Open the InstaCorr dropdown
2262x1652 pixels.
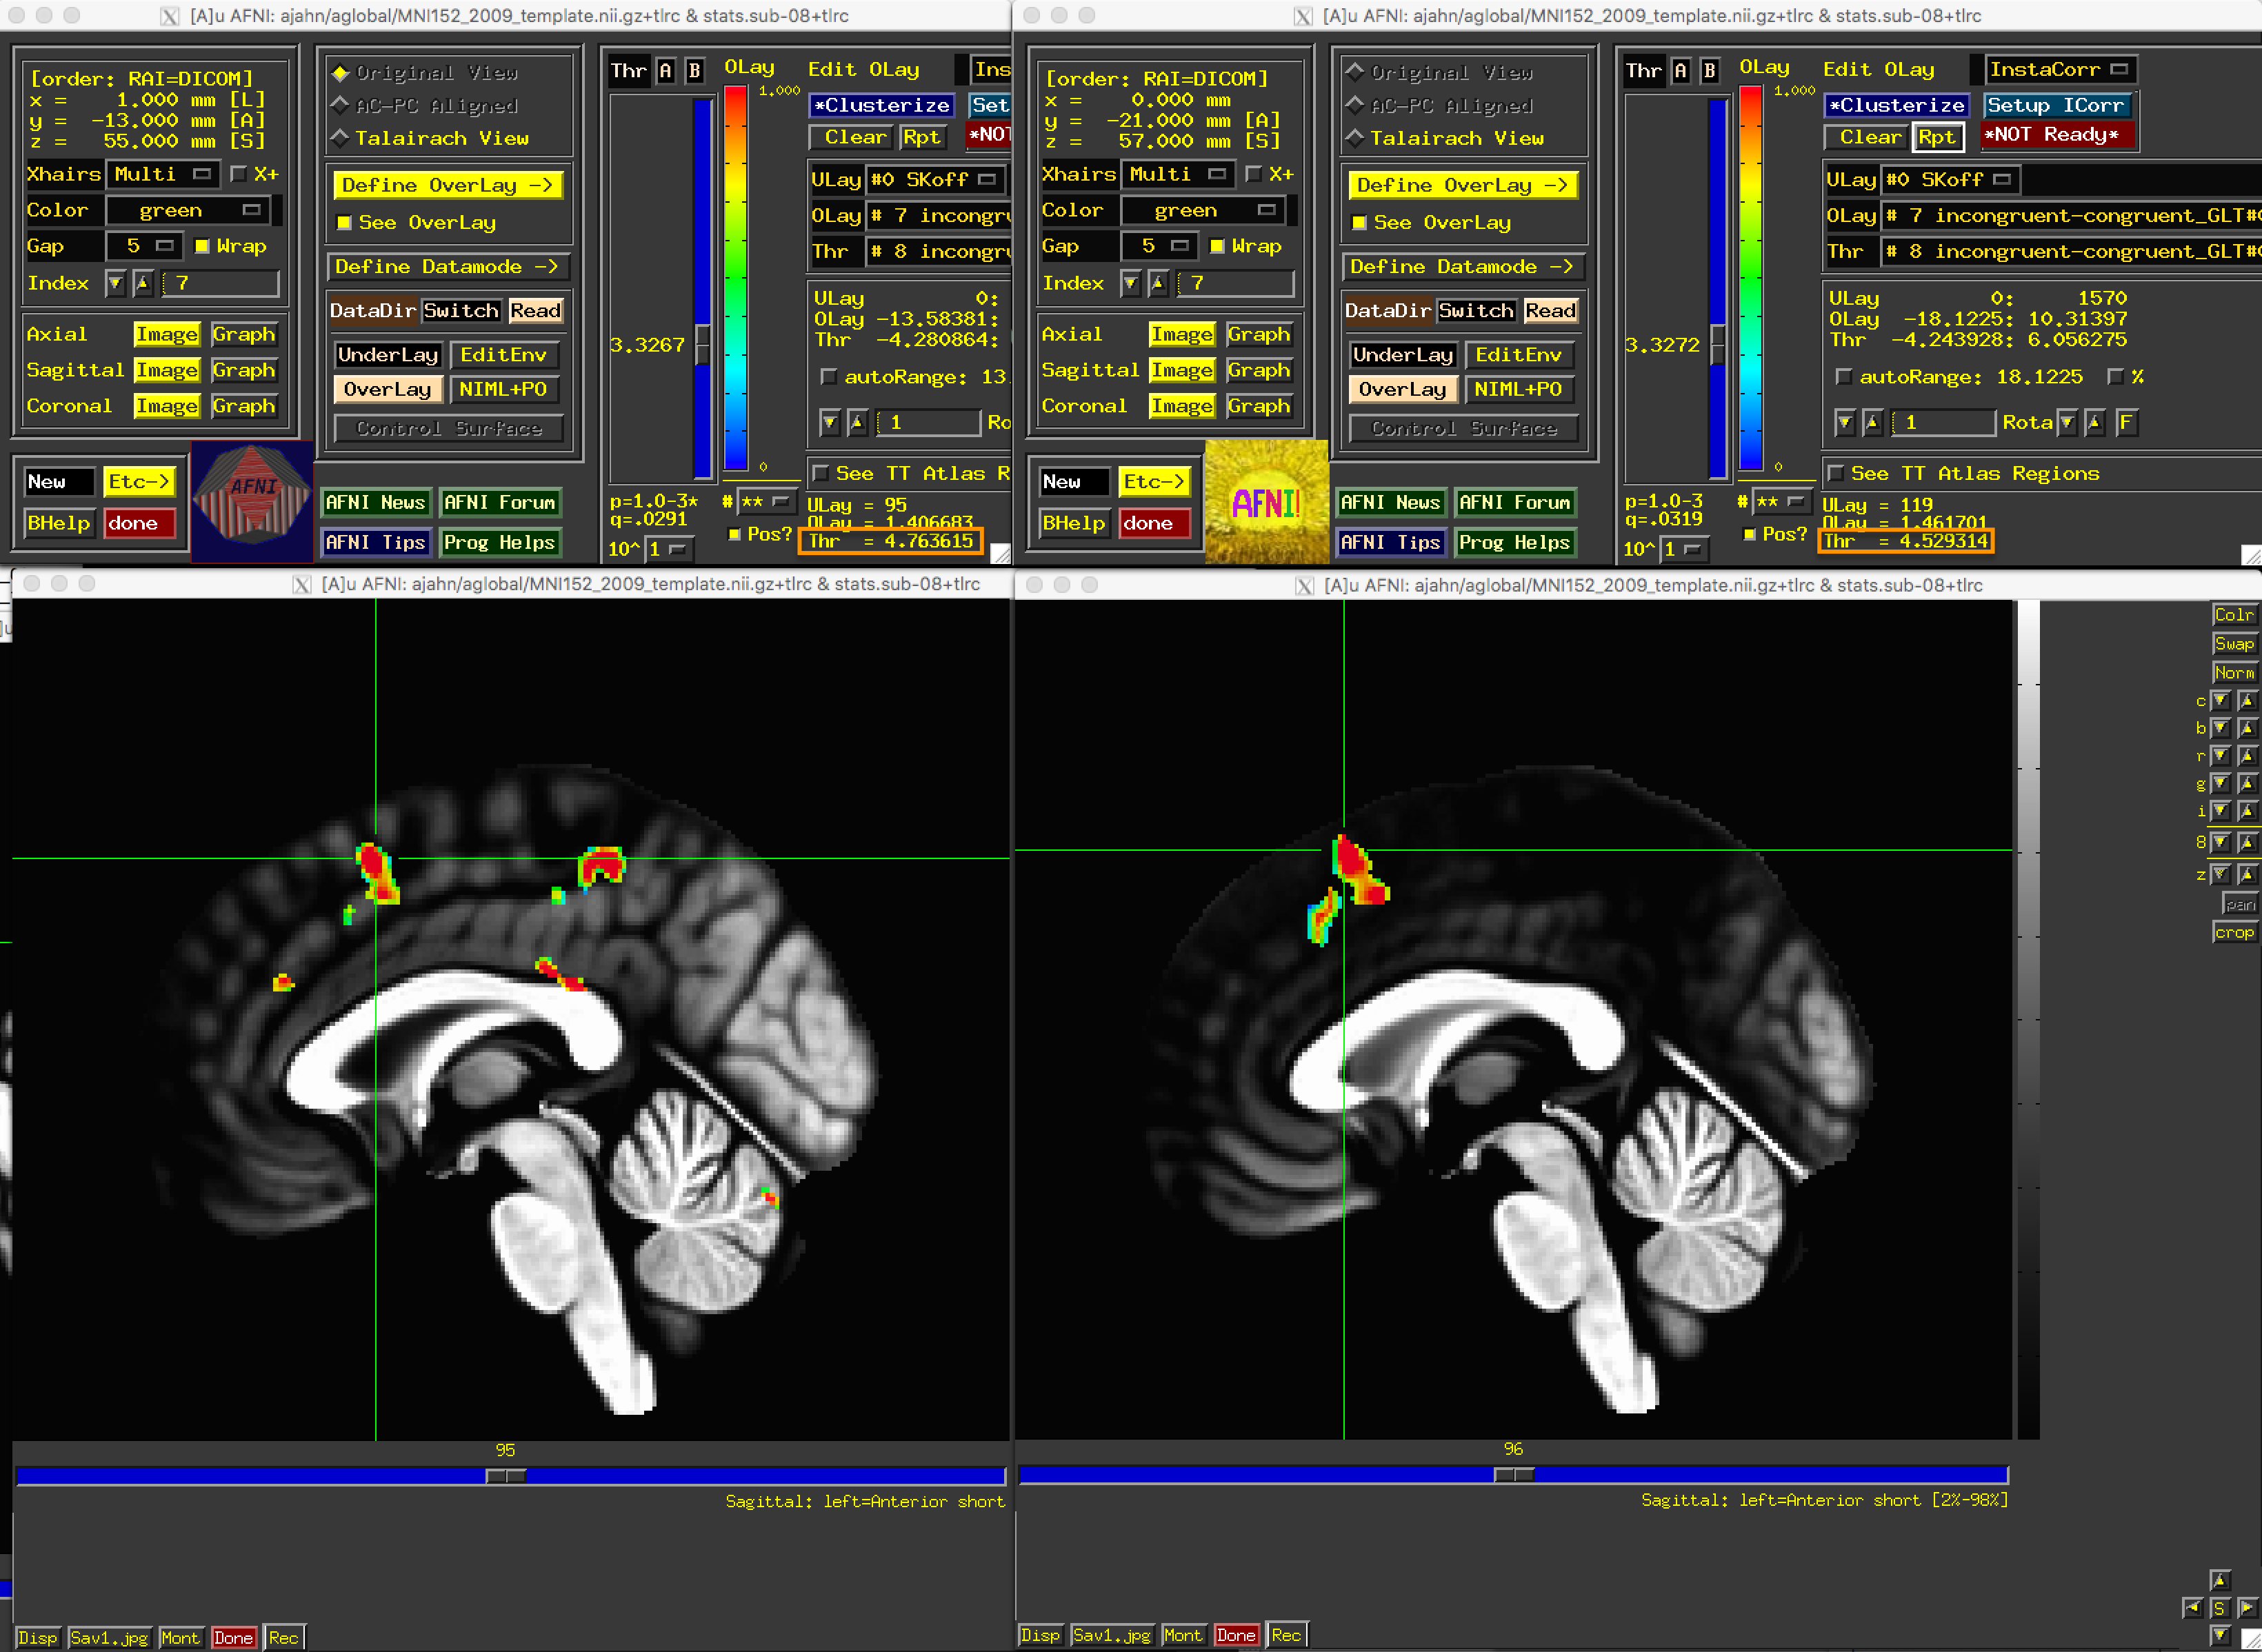point(2061,69)
